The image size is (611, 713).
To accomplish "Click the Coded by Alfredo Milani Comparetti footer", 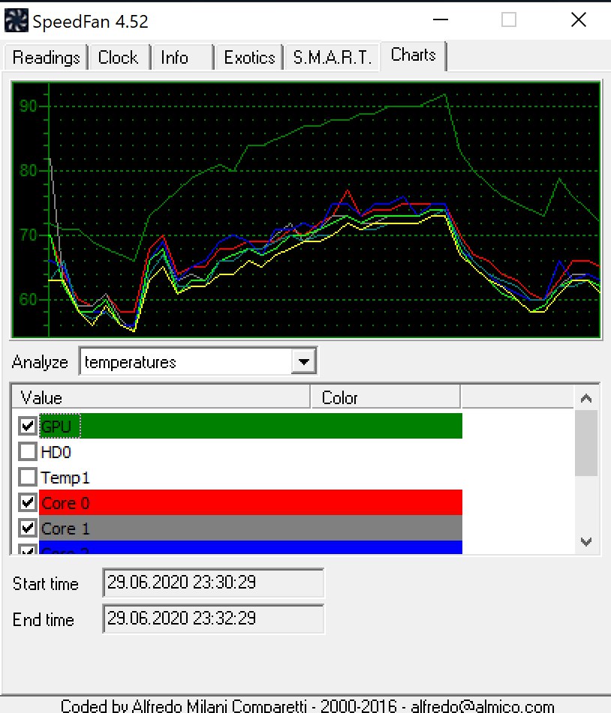I will tap(307, 706).
